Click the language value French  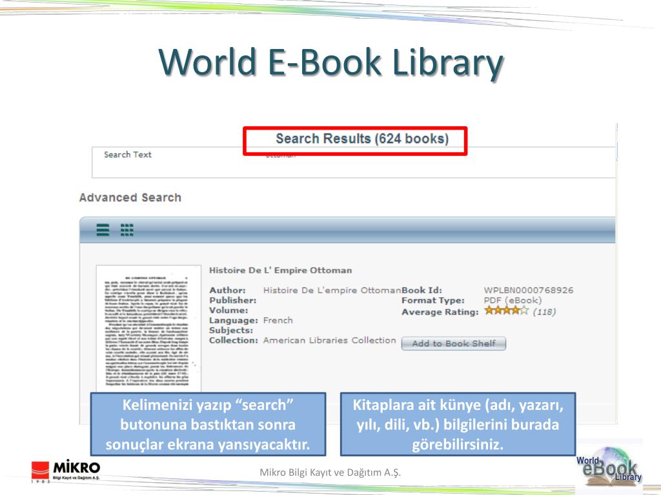coord(278,320)
